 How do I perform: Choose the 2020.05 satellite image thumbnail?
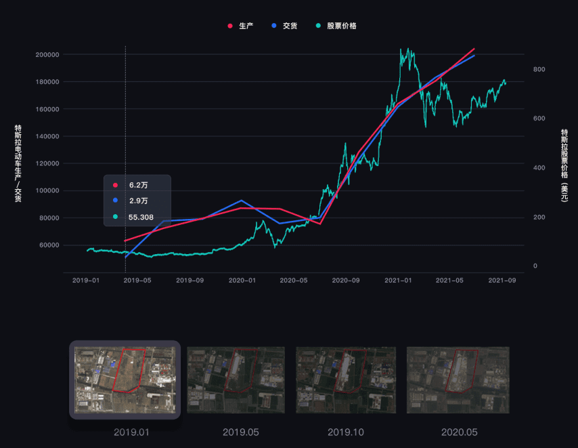458,380
